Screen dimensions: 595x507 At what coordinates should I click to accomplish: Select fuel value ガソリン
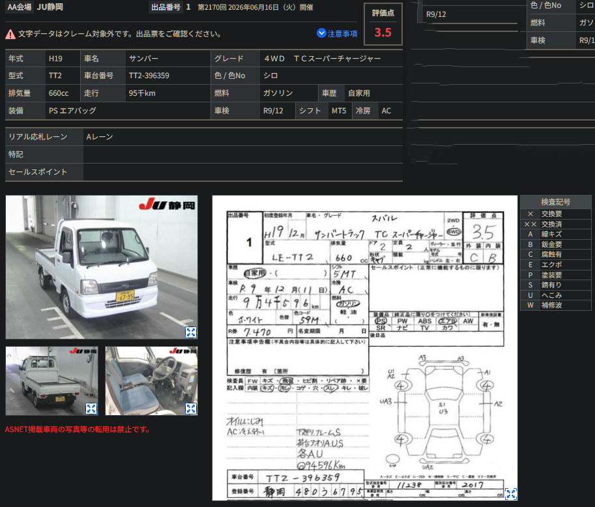coord(278,93)
